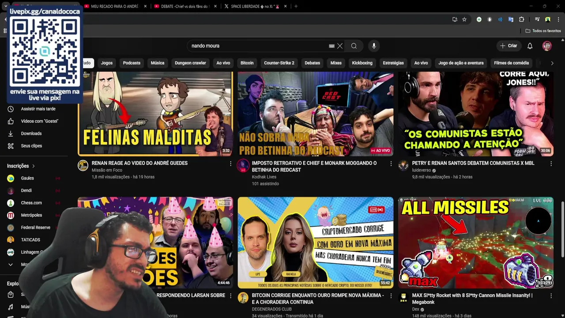Select the Mixes filter chip
Viewport: 565px width, 318px height.
click(x=336, y=63)
